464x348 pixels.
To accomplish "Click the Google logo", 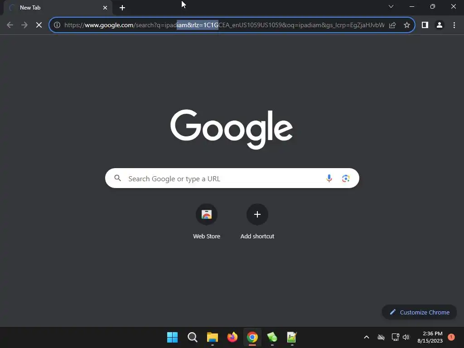I will tap(232, 129).
